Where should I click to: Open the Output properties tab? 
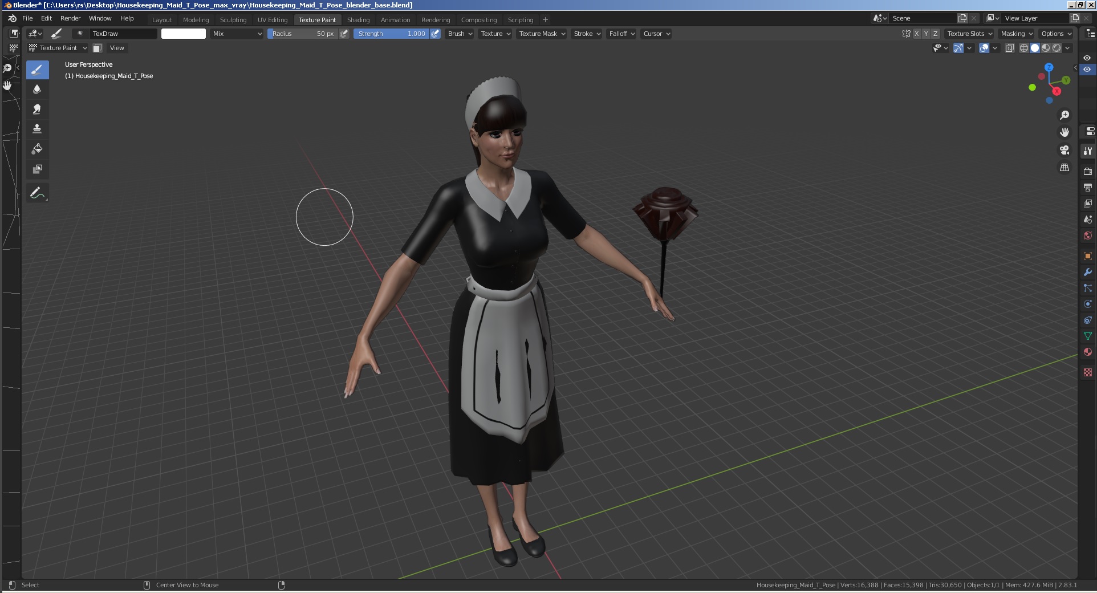click(x=1088, y=187)
